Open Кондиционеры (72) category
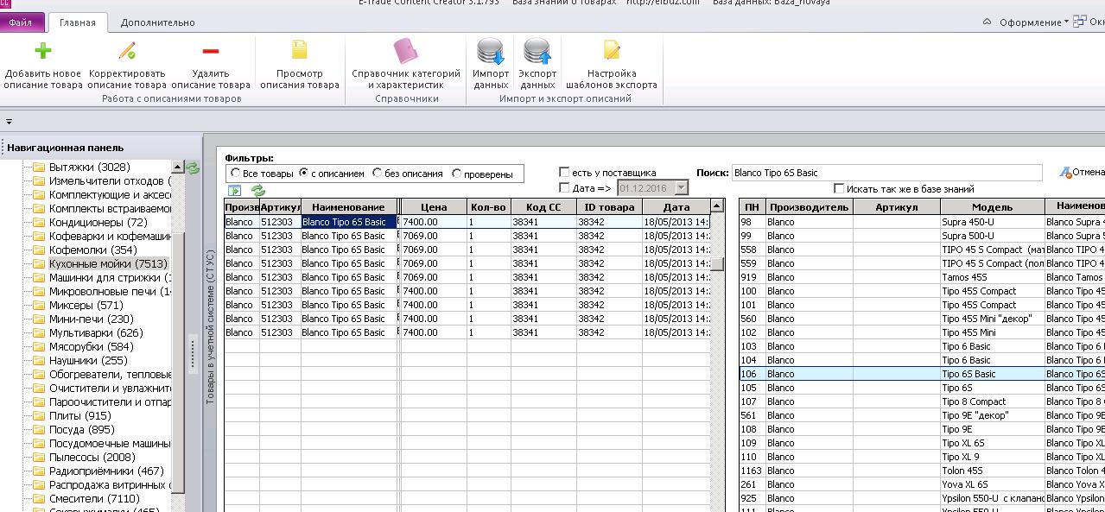 pos(98,222)
